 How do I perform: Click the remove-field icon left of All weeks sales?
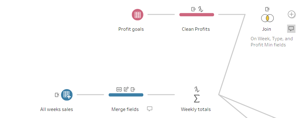click(x=57, y=95)
